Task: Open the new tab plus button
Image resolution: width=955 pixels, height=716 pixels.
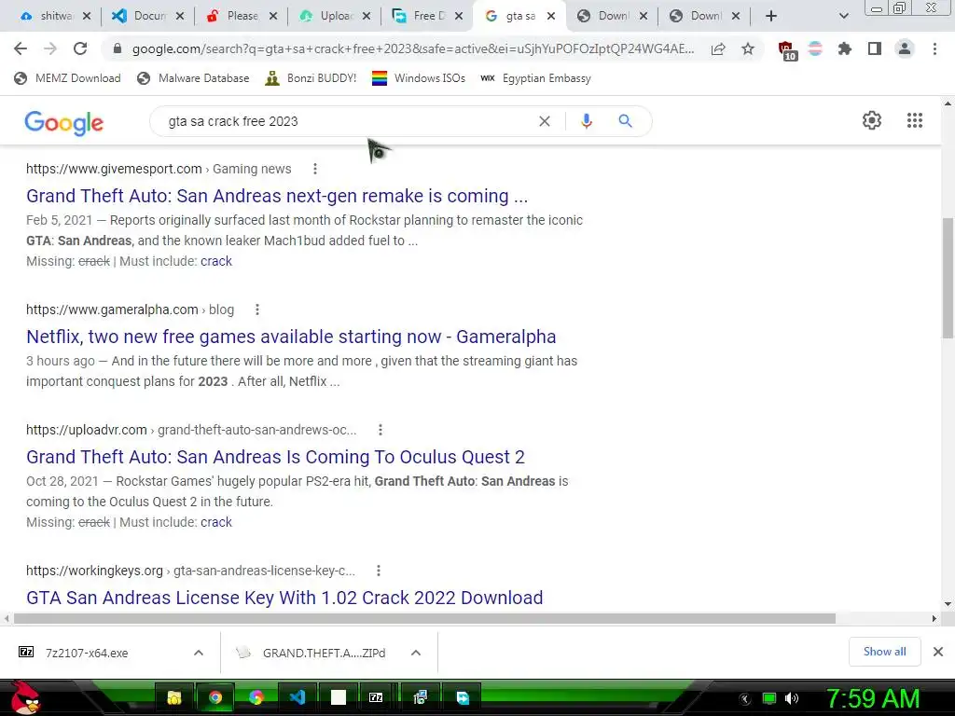Action: click(771, 16)
